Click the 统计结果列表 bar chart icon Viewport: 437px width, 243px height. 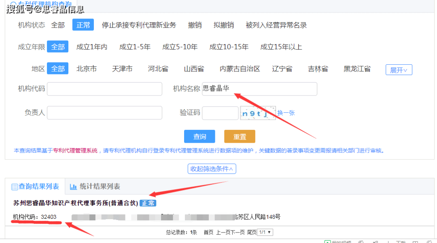(73, 187)
